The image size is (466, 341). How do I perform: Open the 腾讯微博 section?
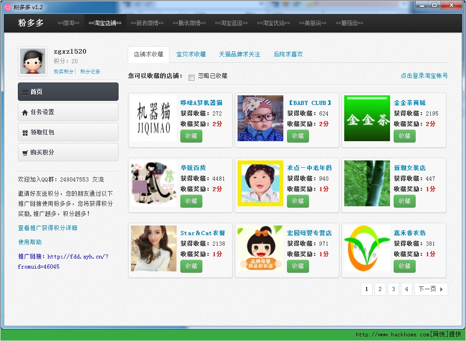(x=190, y=23)
